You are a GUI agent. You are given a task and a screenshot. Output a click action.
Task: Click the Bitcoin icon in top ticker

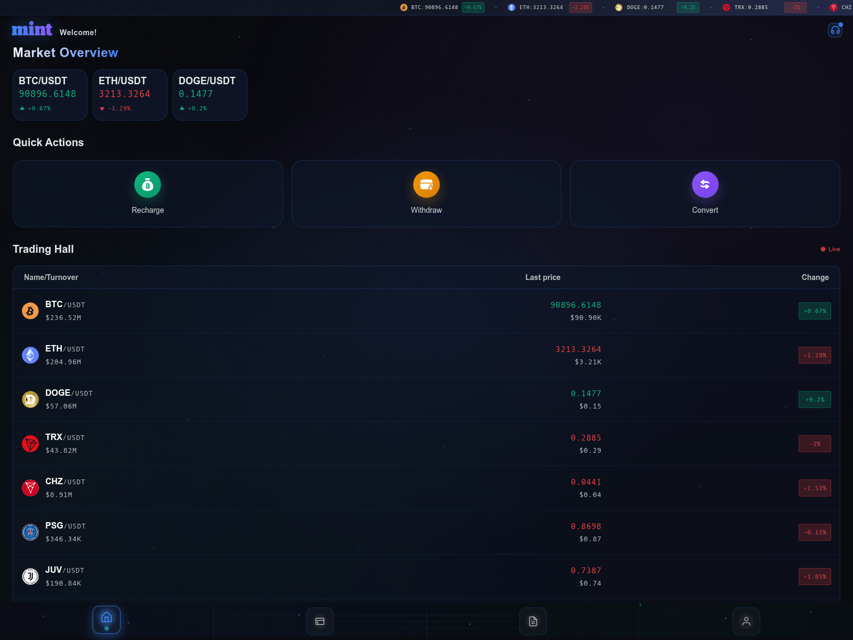(404, 7)
